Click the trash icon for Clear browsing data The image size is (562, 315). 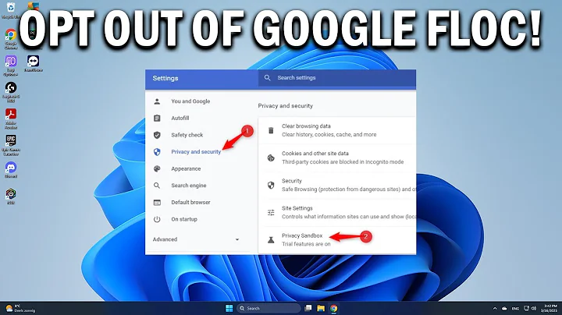[x=271, y=130]
